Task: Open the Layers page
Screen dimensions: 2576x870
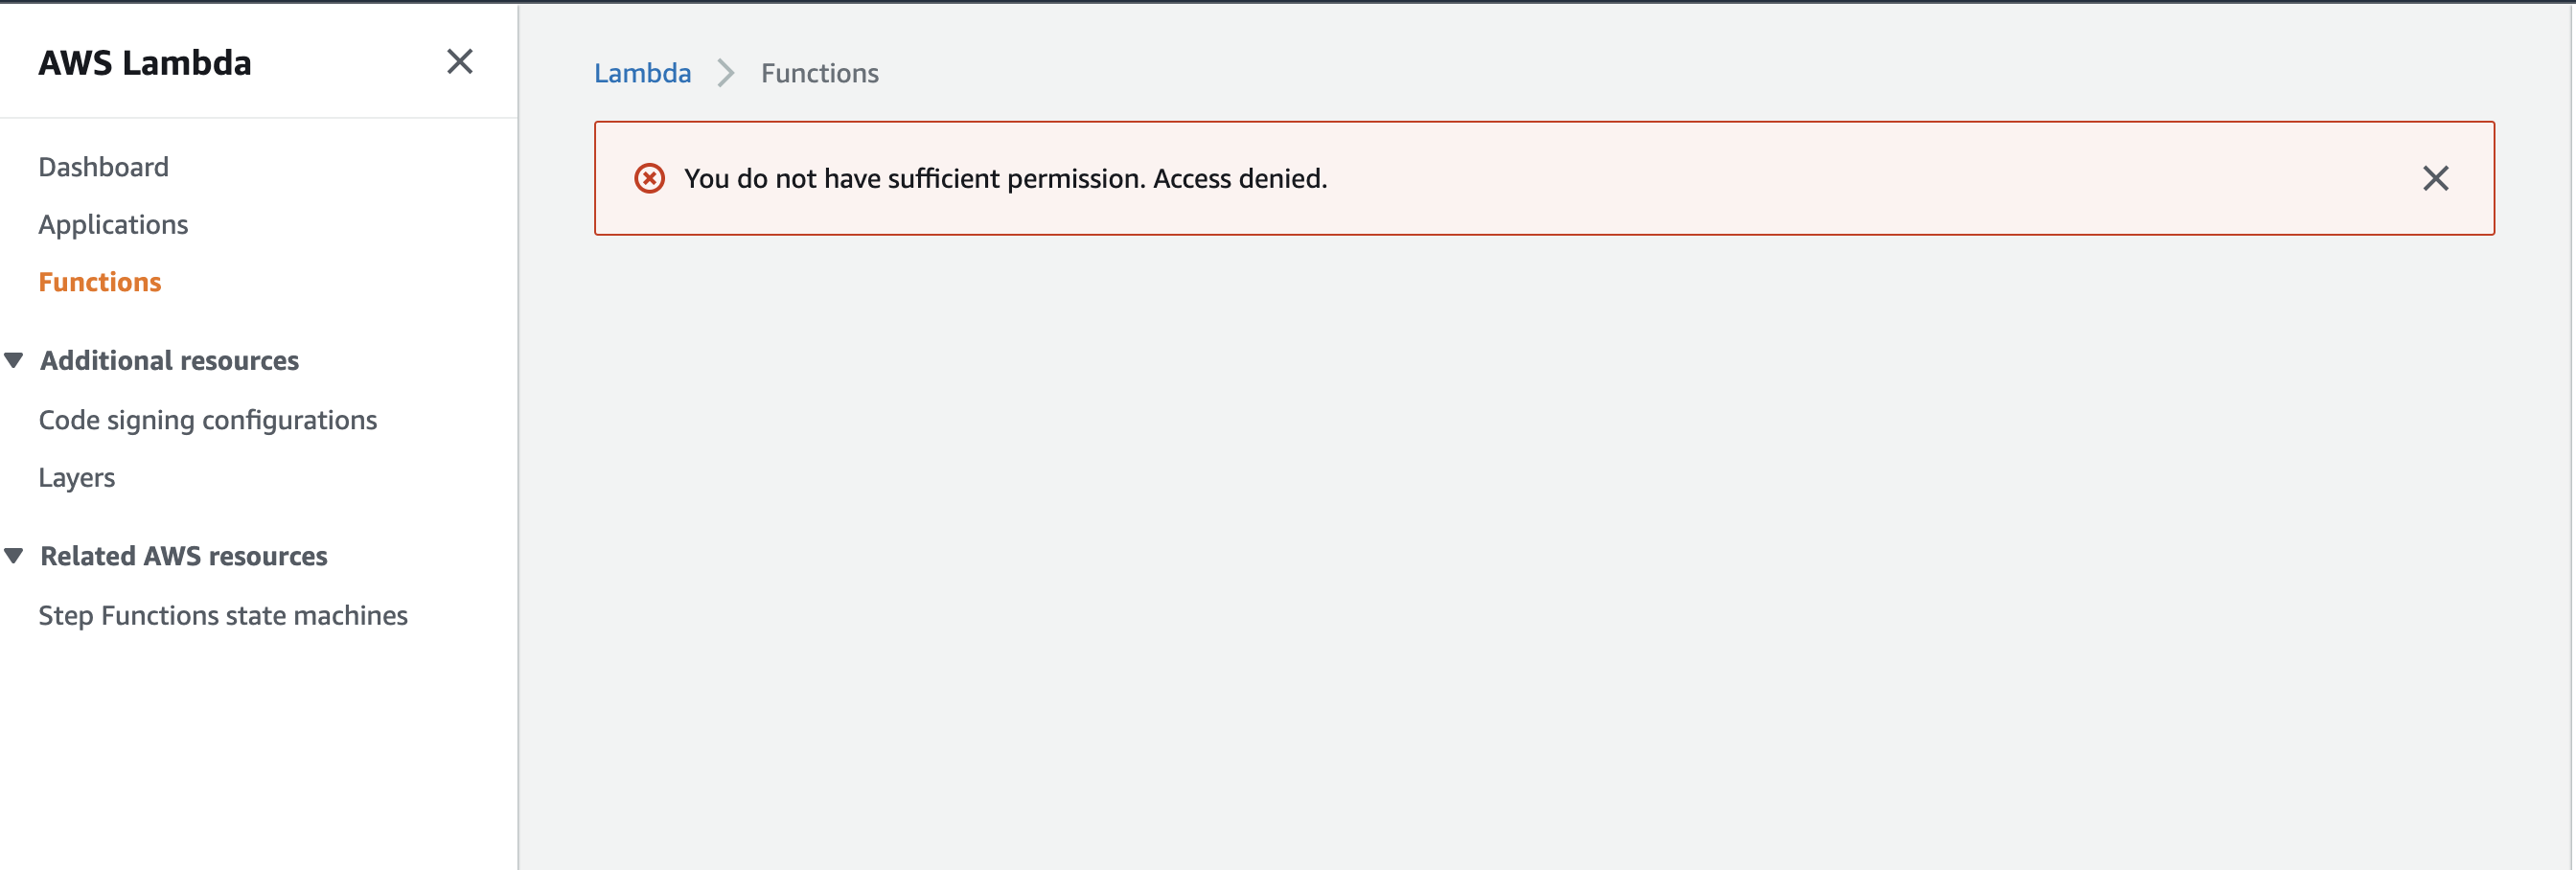Action: 77,477
